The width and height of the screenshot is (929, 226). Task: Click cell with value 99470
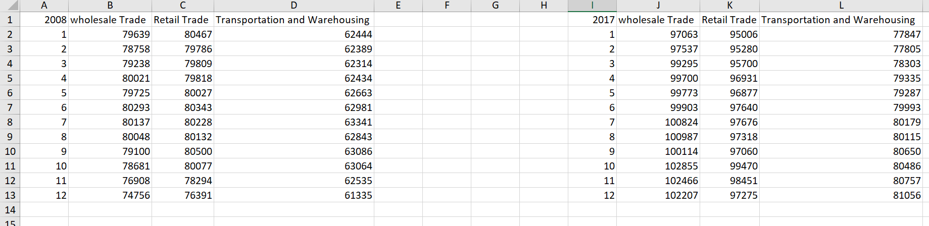(x=730, y=166)
